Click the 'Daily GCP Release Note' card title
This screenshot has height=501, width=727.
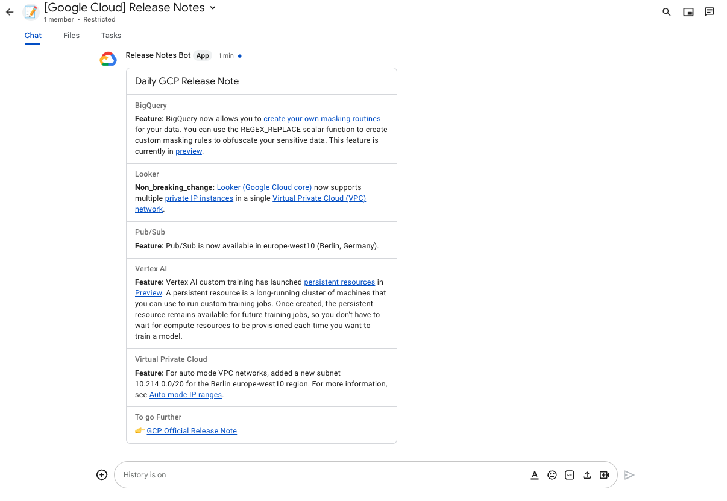pyautogui.click(x=187, y=81)
